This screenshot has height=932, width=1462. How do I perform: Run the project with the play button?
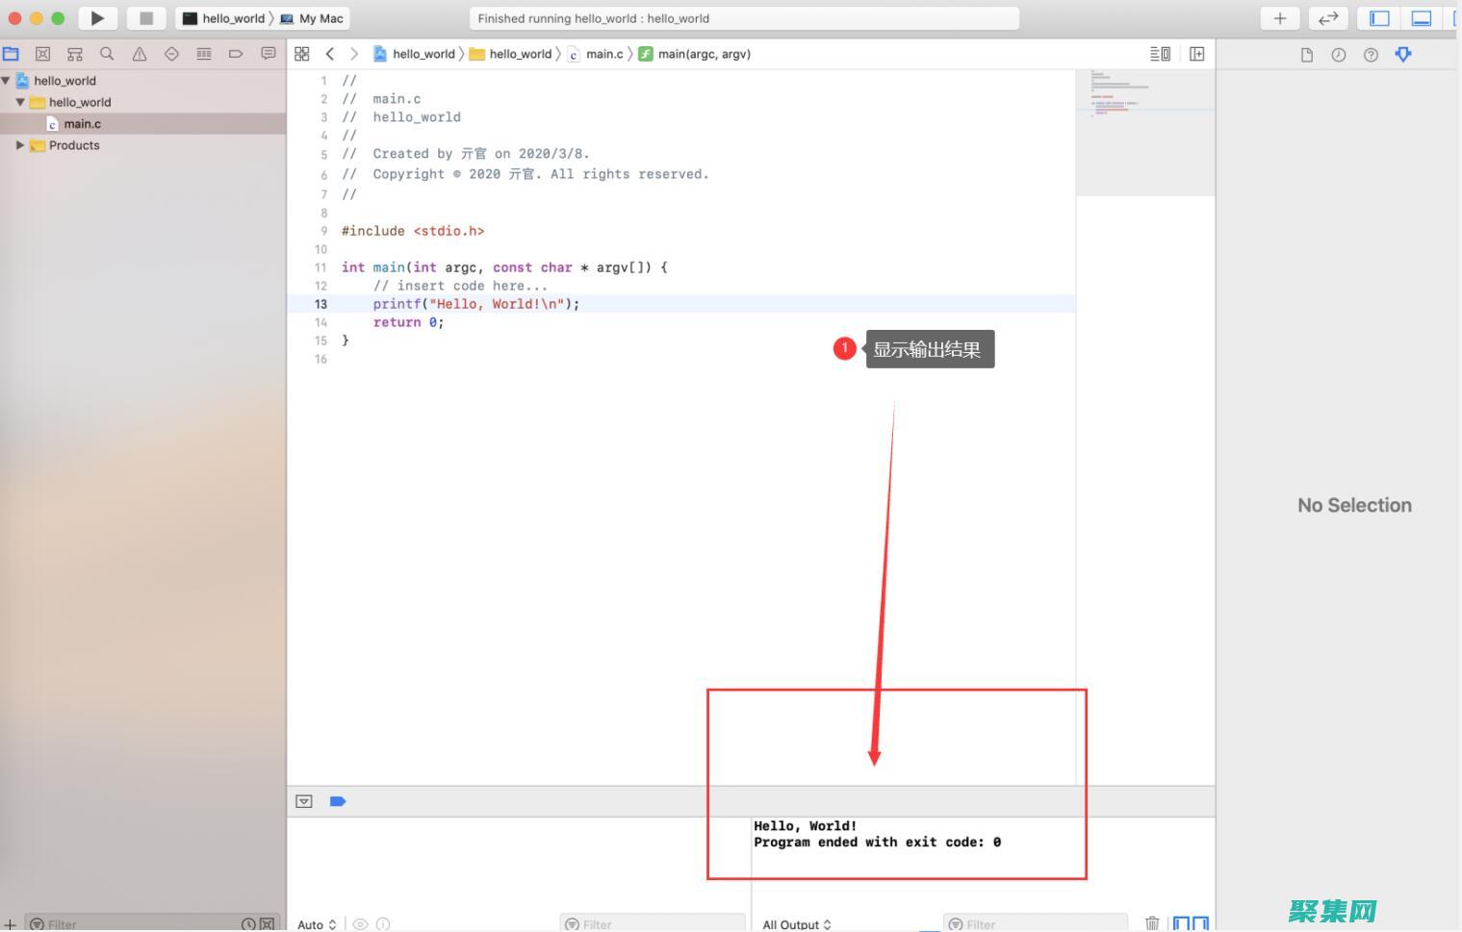96,17
